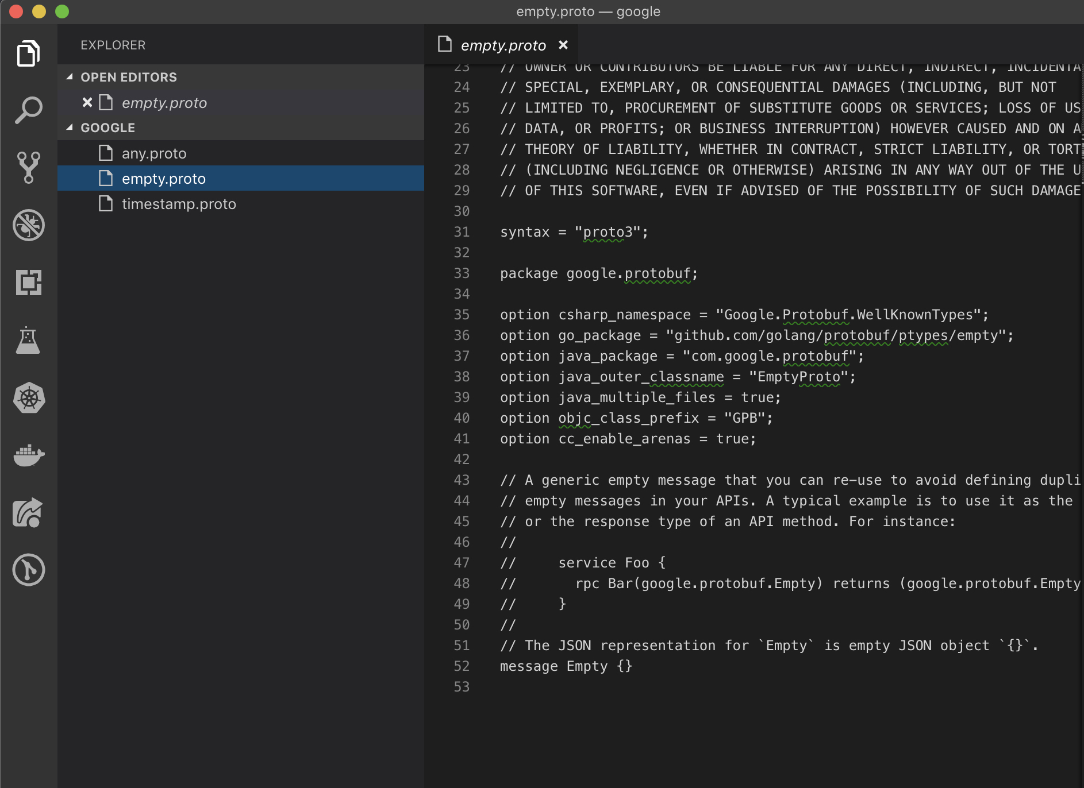Open the Explorer view in activity bar
This screenshot has height=788, width=1084.
click(x=28, y=54)
